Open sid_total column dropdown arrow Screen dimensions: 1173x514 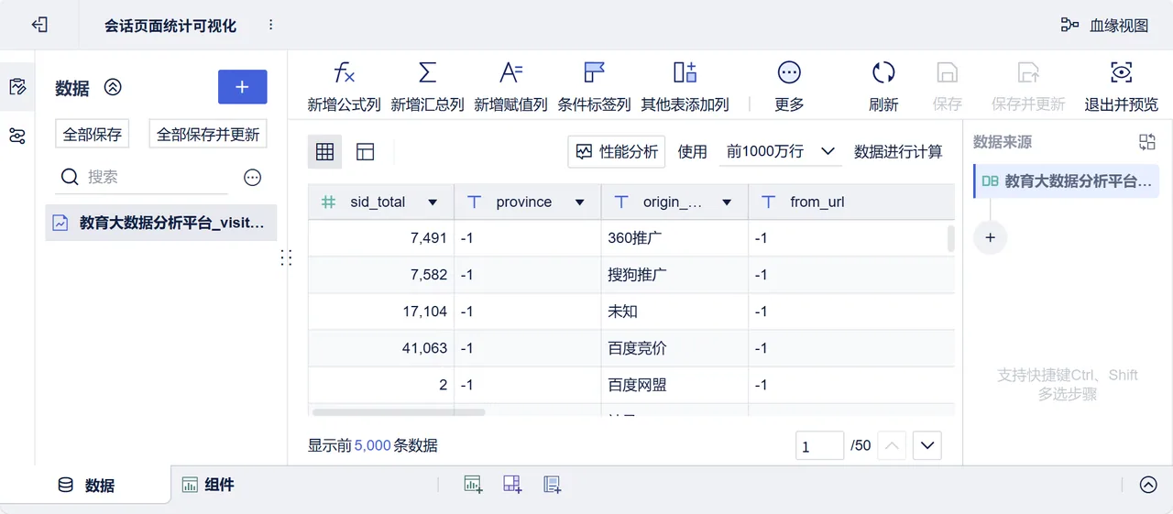(x=433, y=202)
